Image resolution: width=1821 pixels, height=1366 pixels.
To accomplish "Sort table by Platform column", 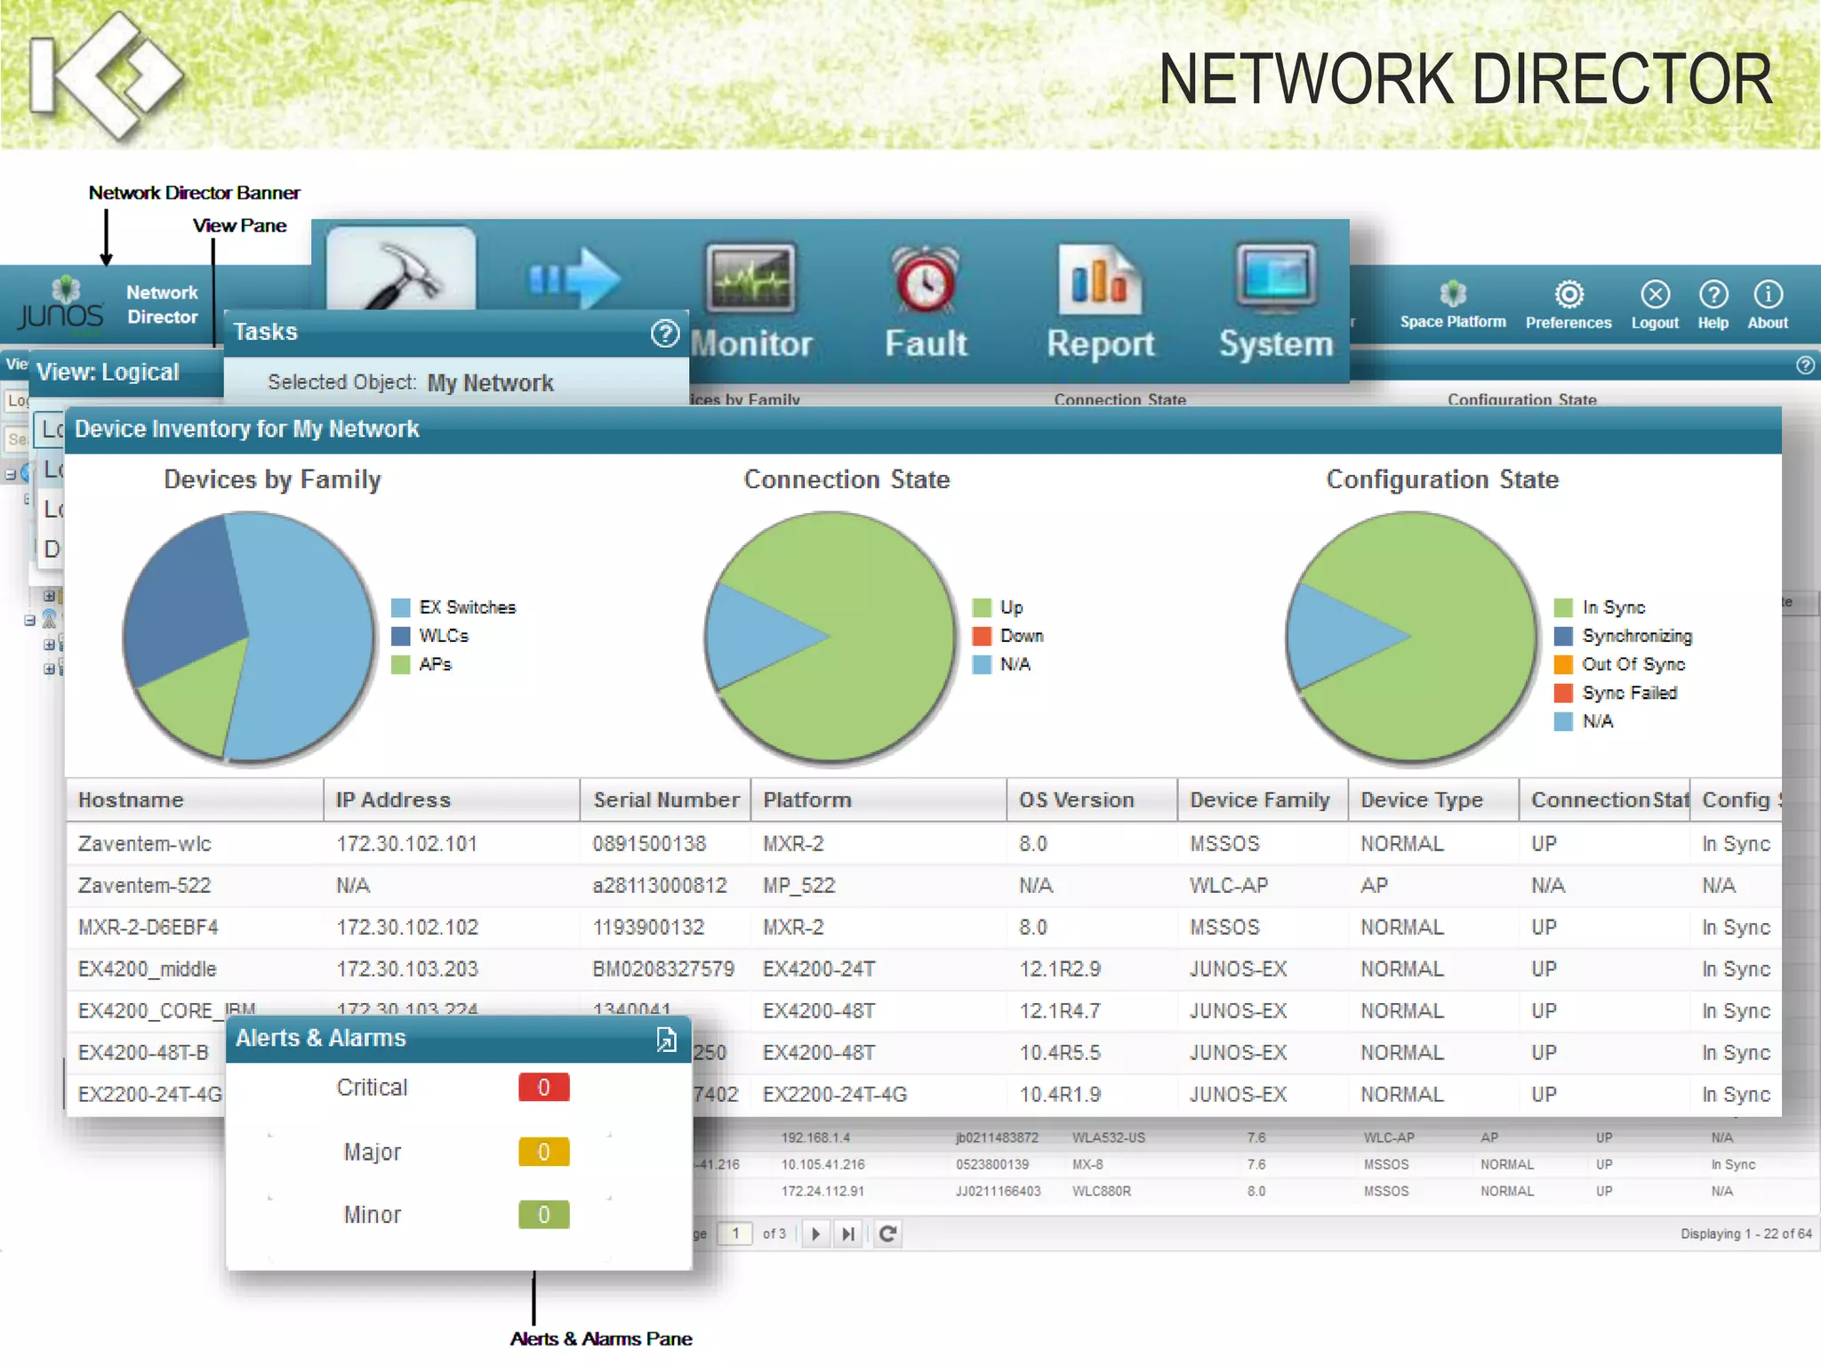I will (x=879, y=800).
